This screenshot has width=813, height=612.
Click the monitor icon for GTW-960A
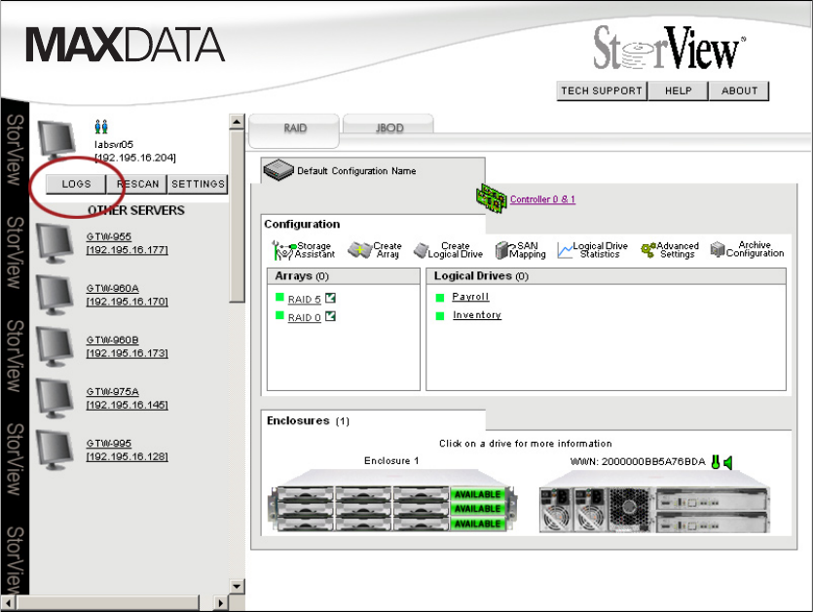[55, 296]
